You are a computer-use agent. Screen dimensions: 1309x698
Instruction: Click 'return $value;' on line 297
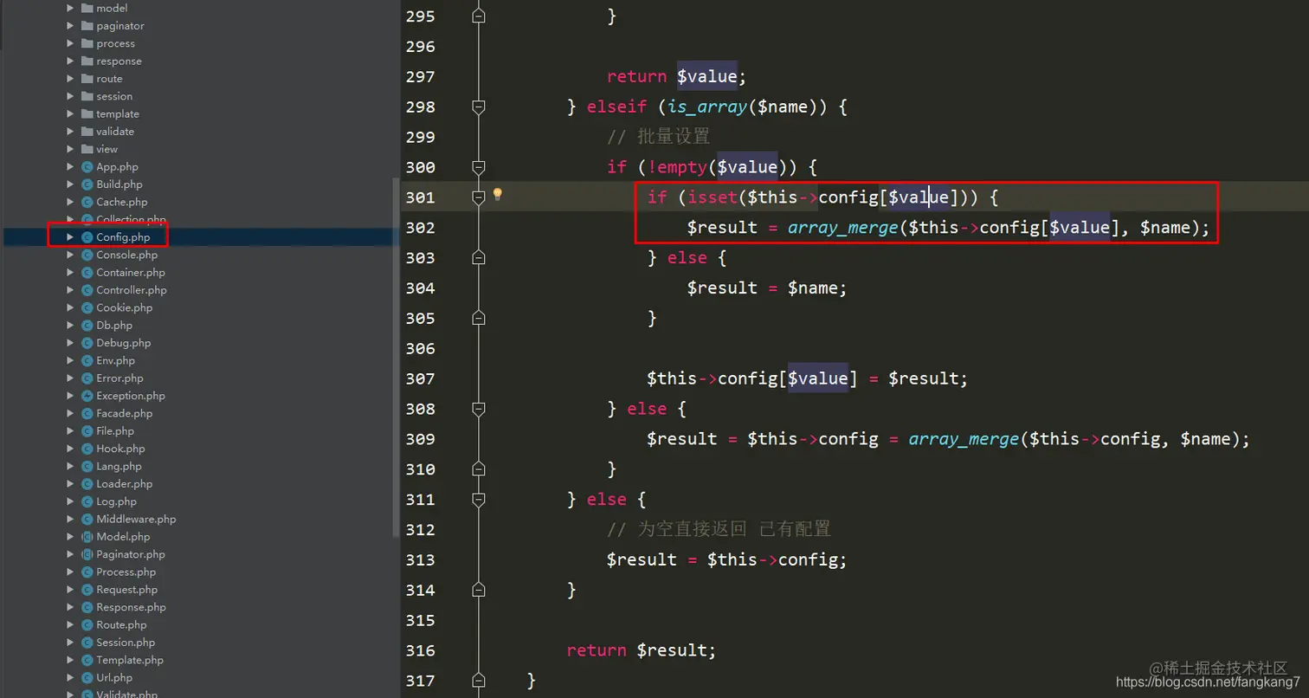(676, 77)
